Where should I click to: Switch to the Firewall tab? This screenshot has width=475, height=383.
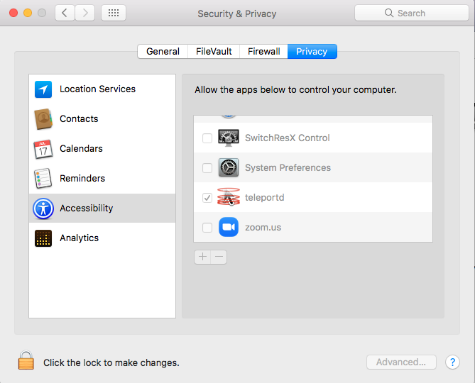(263, 52)
